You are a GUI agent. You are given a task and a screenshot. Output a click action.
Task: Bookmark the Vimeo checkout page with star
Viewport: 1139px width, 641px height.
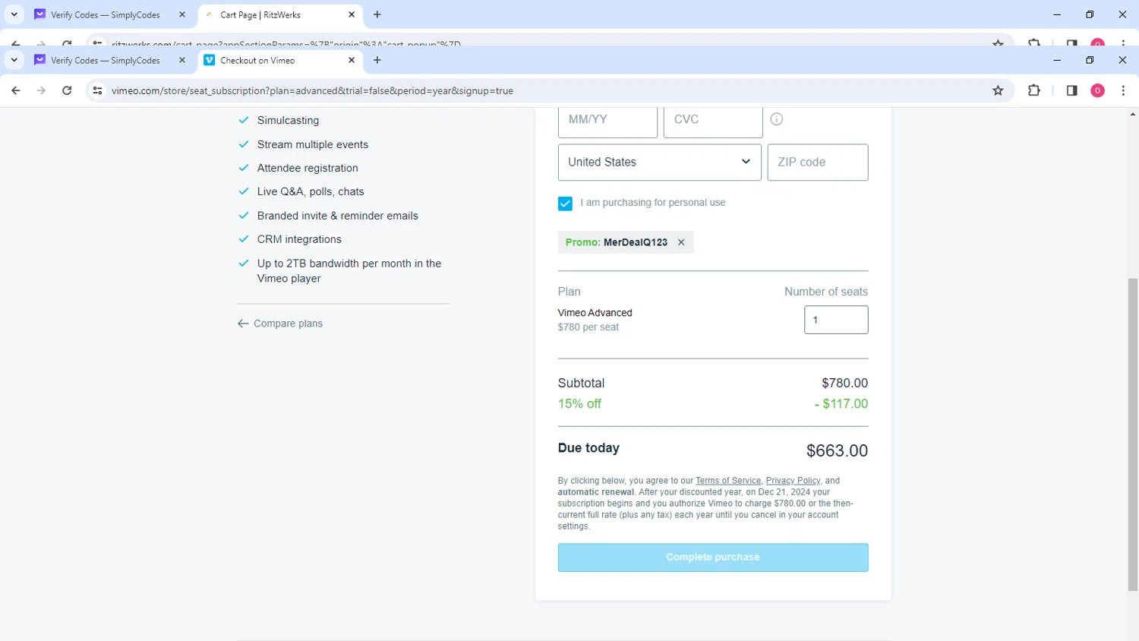pos(998,90)
